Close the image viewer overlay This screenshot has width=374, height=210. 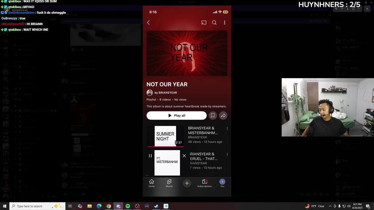click(x=367, y=9)
